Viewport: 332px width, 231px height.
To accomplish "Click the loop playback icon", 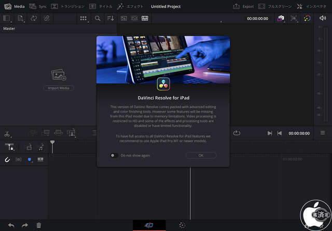I will point(237,133).
